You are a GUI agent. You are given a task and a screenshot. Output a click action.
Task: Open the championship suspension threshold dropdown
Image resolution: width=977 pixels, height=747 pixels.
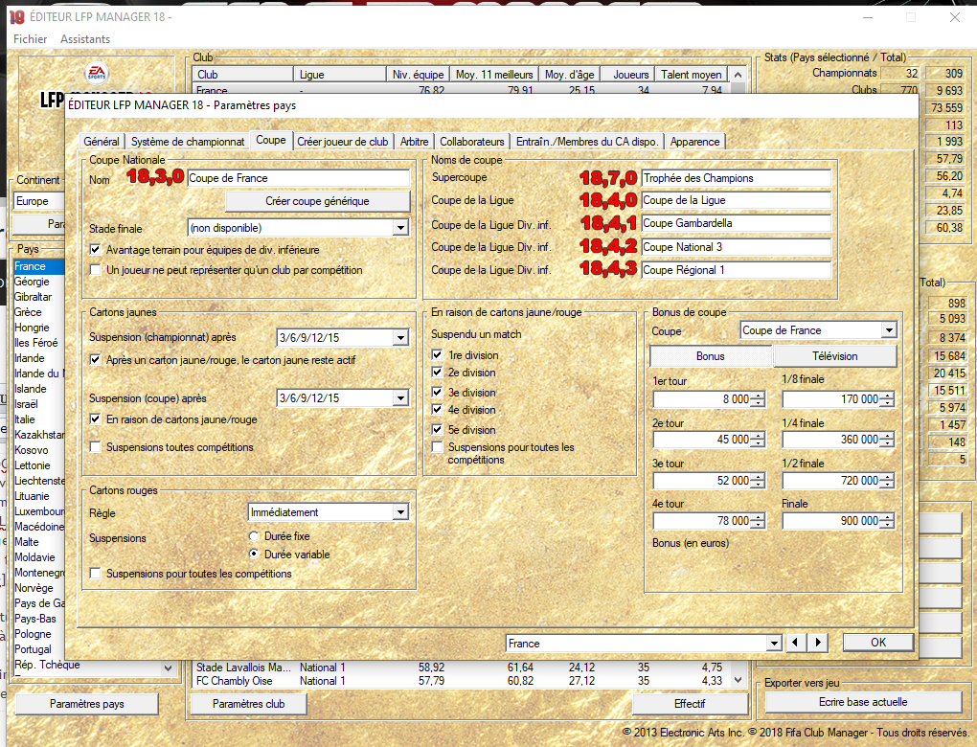pos(401,338)
